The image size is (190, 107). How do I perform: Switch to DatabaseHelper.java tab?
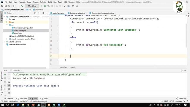pos(77,13)
